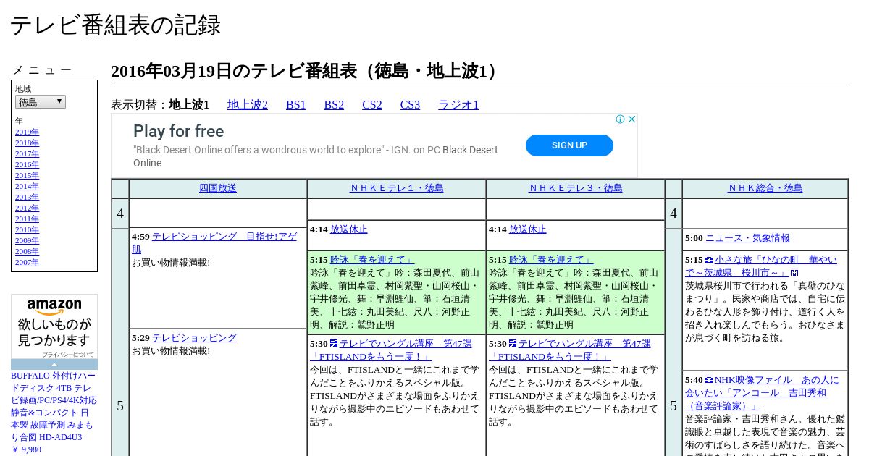Click the テレビ番組表の記録 site title
869x456 pixels.
pos(115,25)
